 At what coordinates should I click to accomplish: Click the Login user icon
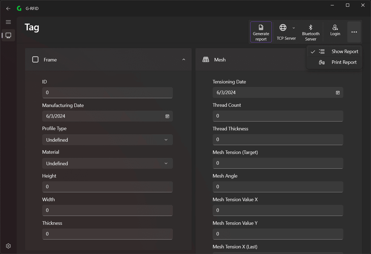pyautogui.click(x=335, y=27)
